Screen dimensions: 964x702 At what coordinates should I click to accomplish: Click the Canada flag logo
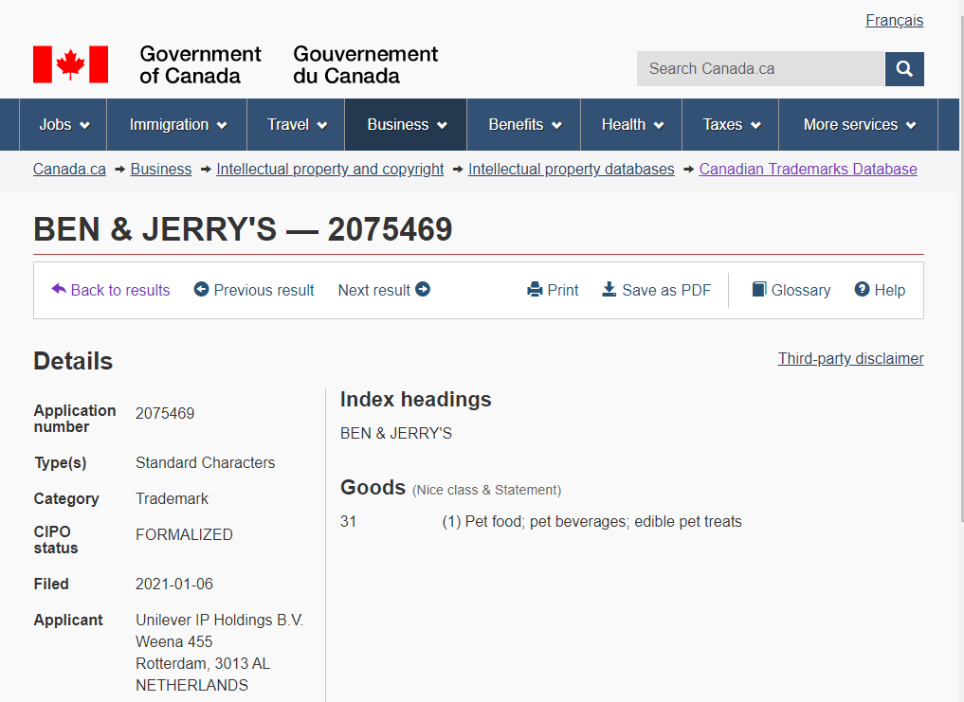pyautogui.click(x=71, y=64)
